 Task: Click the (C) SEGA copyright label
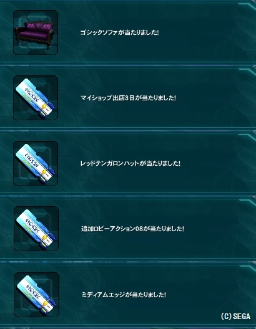click(x=235, y=317)
